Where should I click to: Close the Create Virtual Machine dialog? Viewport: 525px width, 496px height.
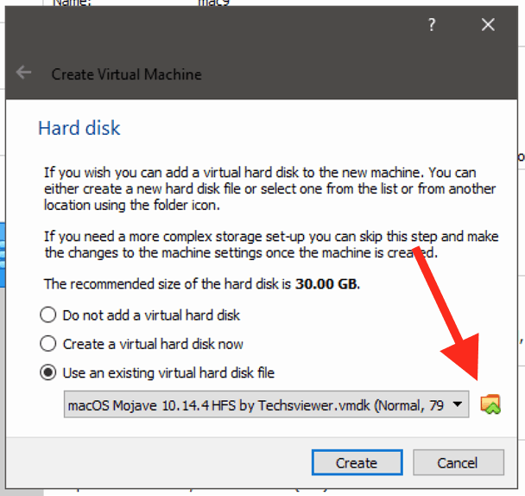click(488, 26)
